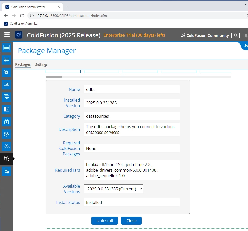This screenshot has width=248, height=231.
Task: Select the active Package Manager sidebar icon
Action: 6,159
